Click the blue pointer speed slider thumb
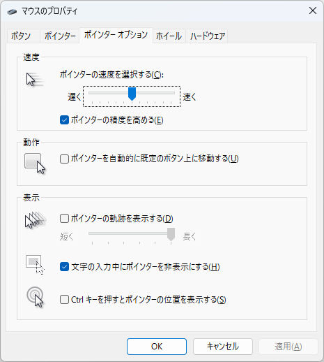Viewport: 324px width, 362px height. pos(132,94)
